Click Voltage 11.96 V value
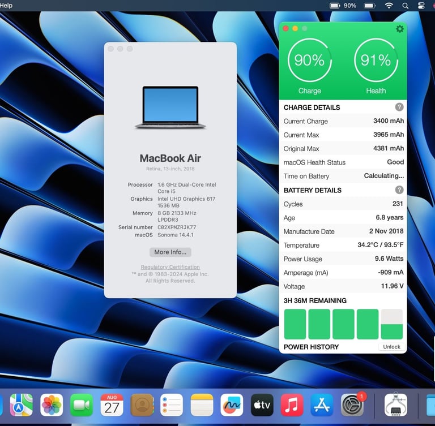Screen dimensions: 435x426 [x=393, y=286]
